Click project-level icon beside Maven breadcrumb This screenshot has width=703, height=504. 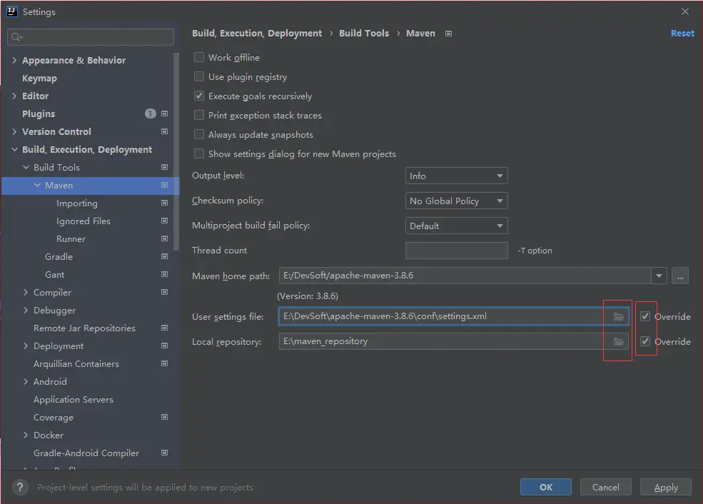coord(448,34)
